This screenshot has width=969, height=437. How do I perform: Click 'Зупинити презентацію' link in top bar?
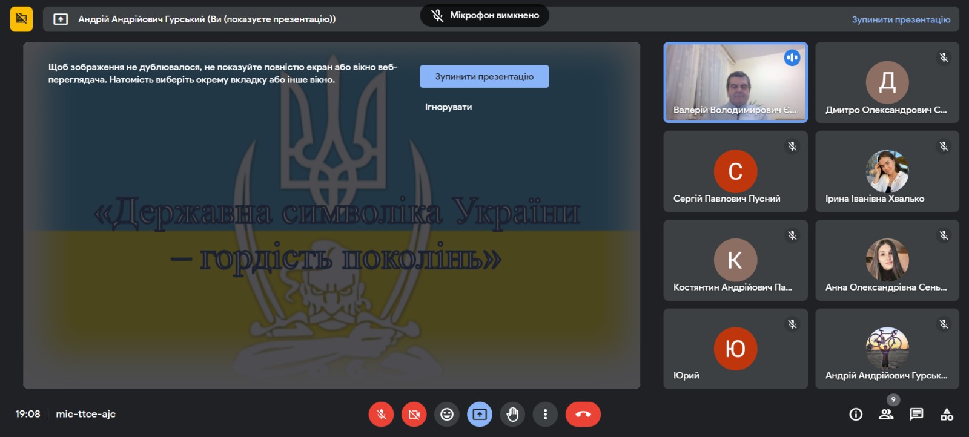pos(901,19)
